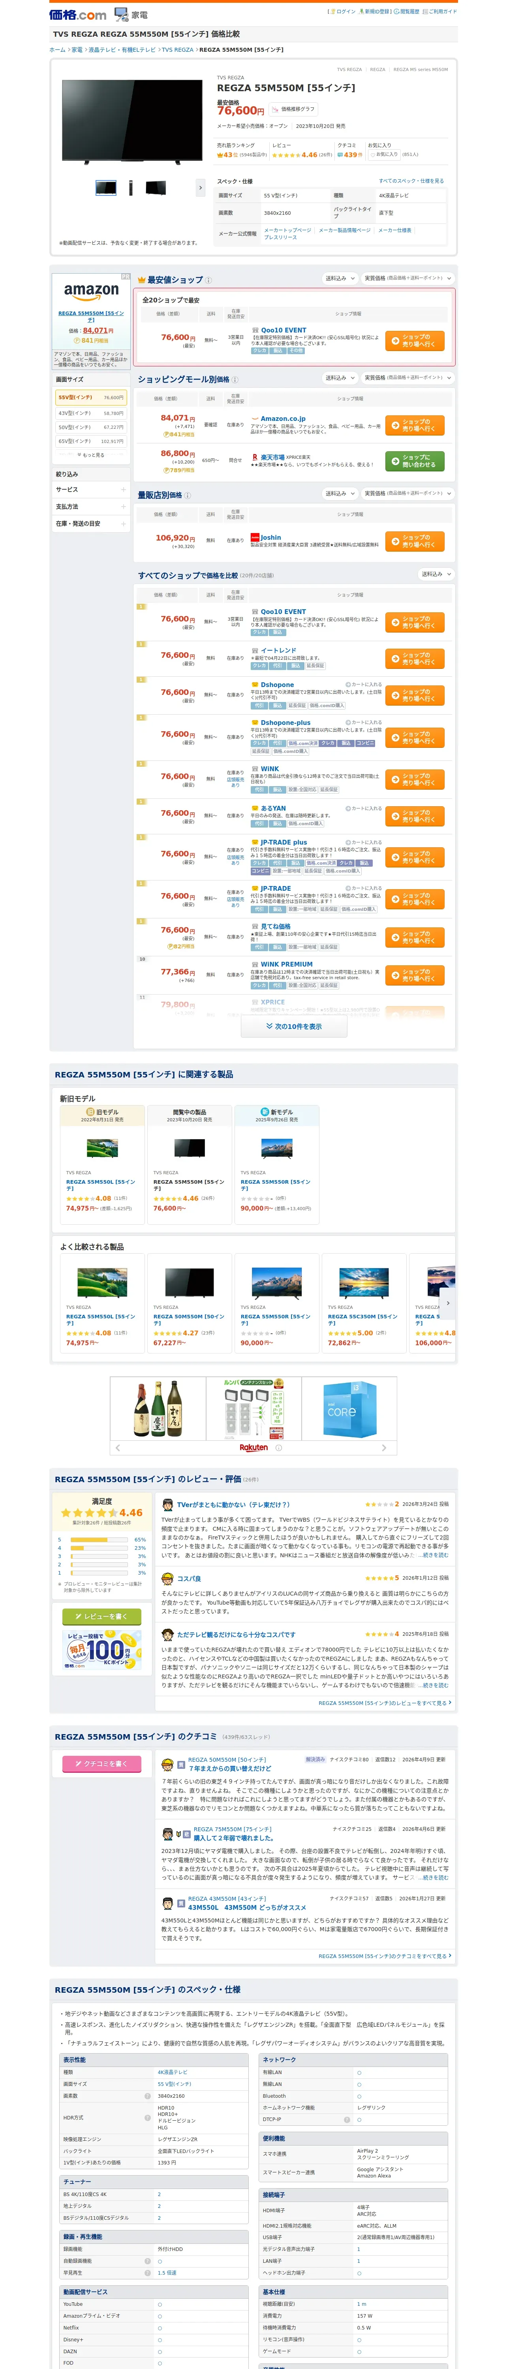
Task: Open the kakaku.com logo home page
Action: pyautogui.click(x=77, y=15)
